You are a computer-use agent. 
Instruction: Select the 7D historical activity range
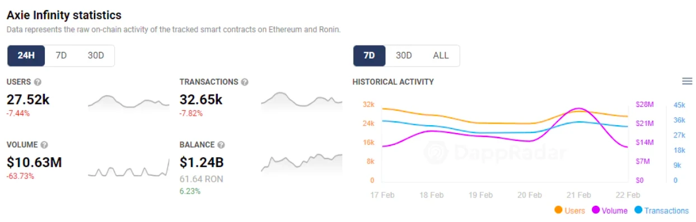coord(369,56)
